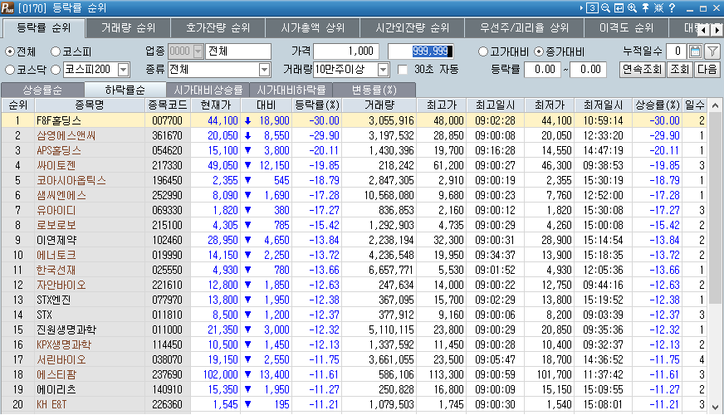Open the 시가총액 상위 tab

(x=312, y=28)
